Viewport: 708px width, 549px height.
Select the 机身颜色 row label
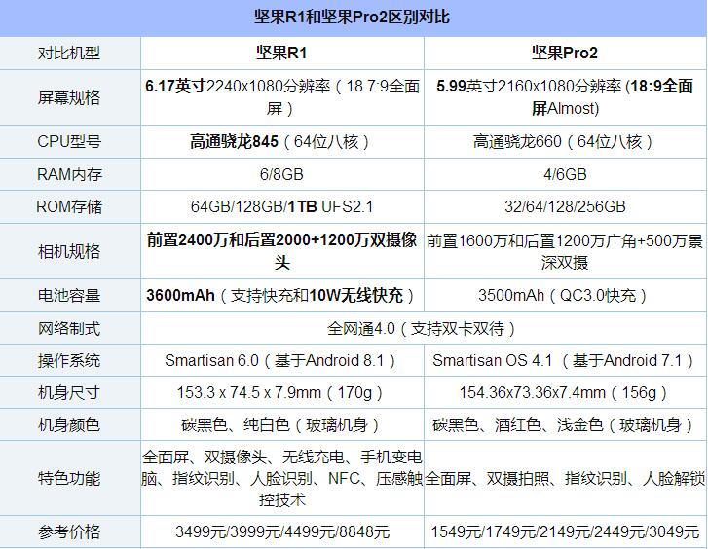pos(69,424)
